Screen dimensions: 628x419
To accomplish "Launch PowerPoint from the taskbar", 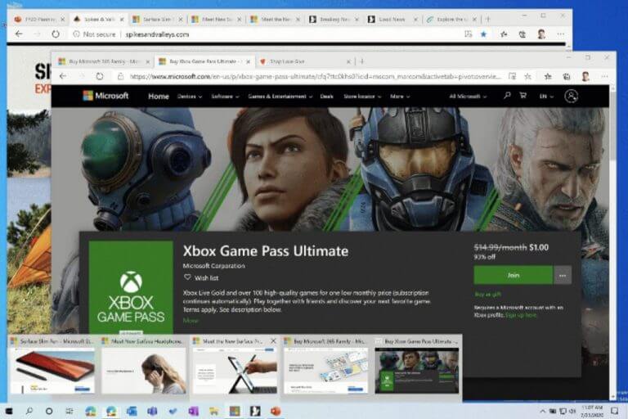I will (276, 411).
